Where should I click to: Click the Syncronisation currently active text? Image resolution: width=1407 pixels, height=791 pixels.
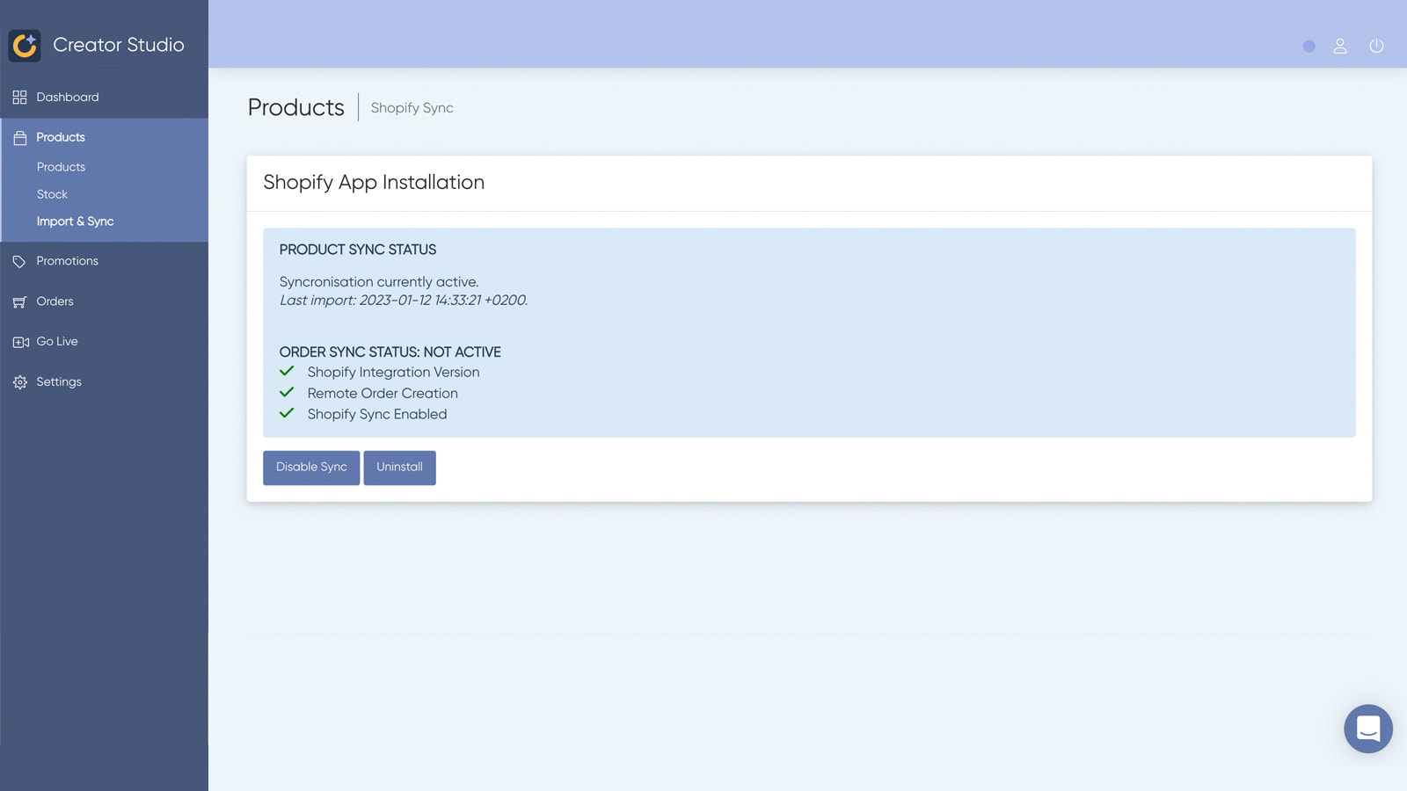pos(379,282)
